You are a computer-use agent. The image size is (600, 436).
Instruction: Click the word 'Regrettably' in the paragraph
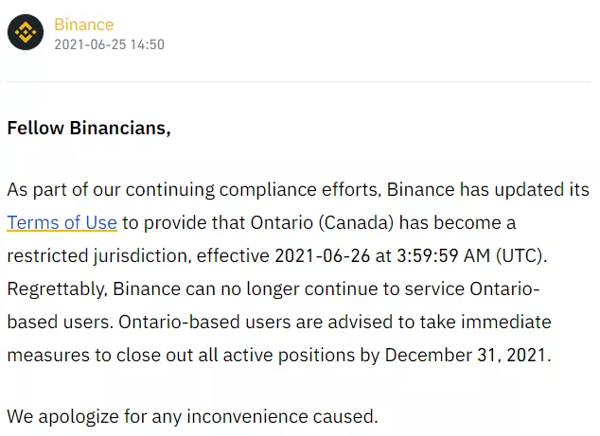click(55, 289)
